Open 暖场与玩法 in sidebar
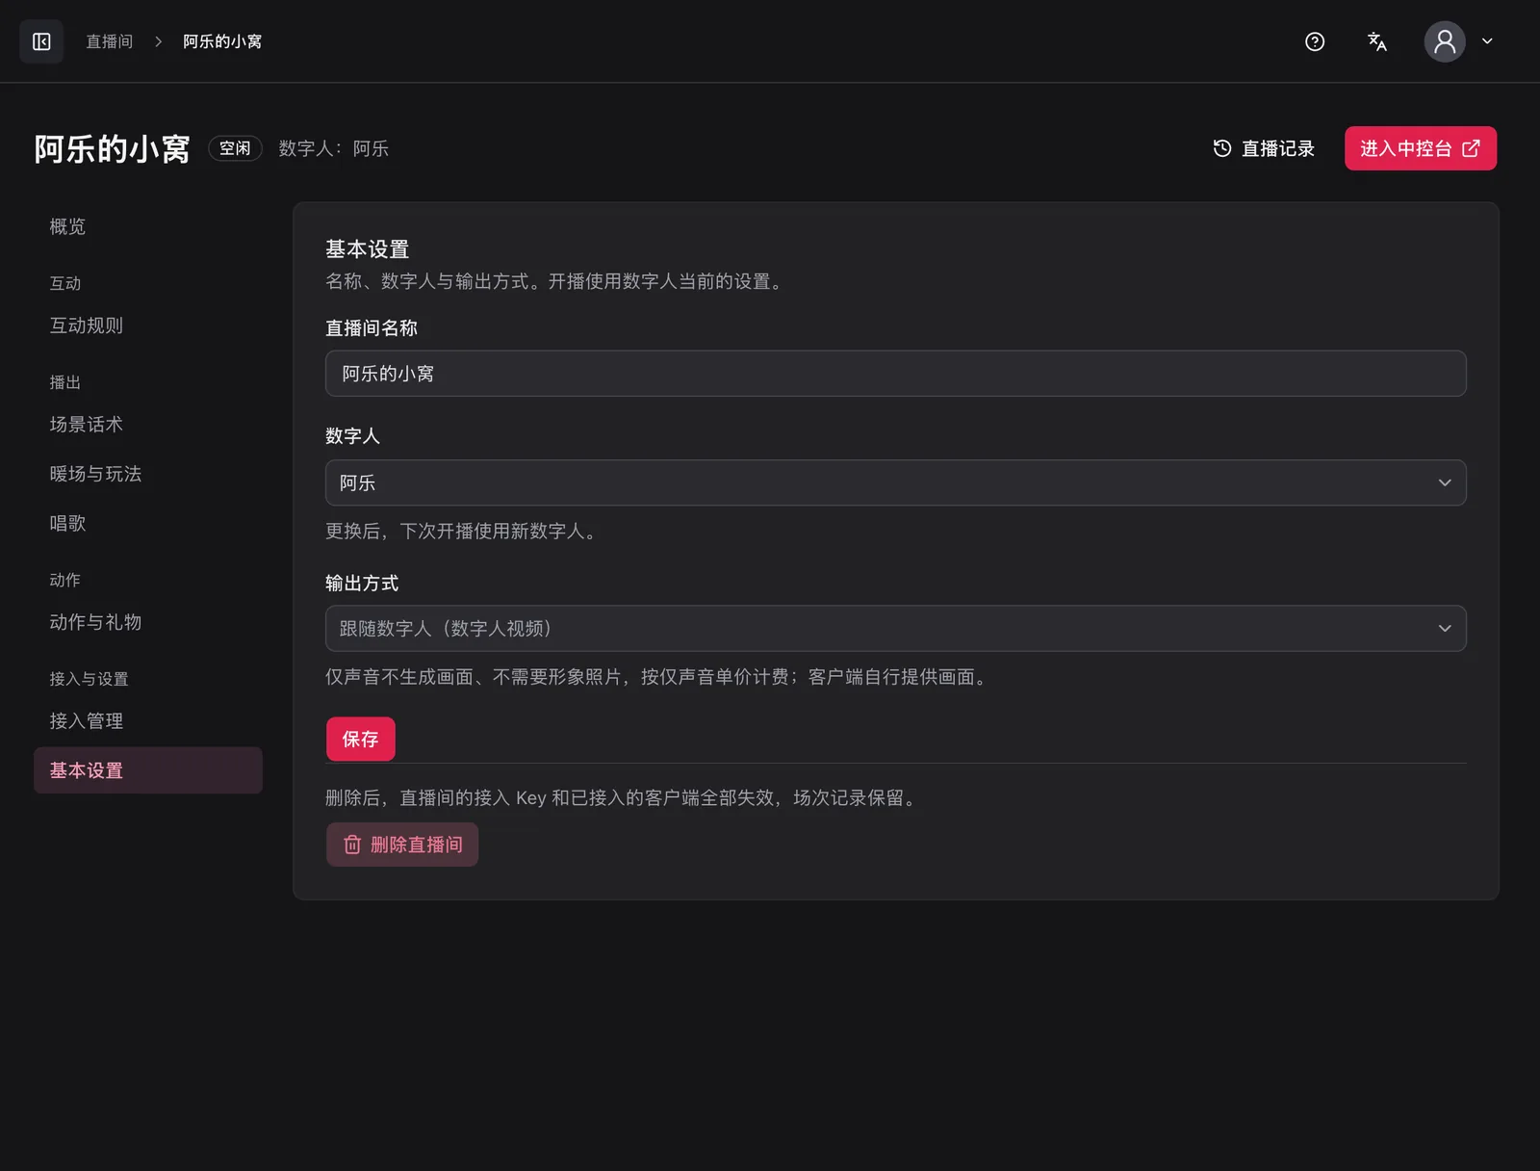 coord(148,474)
